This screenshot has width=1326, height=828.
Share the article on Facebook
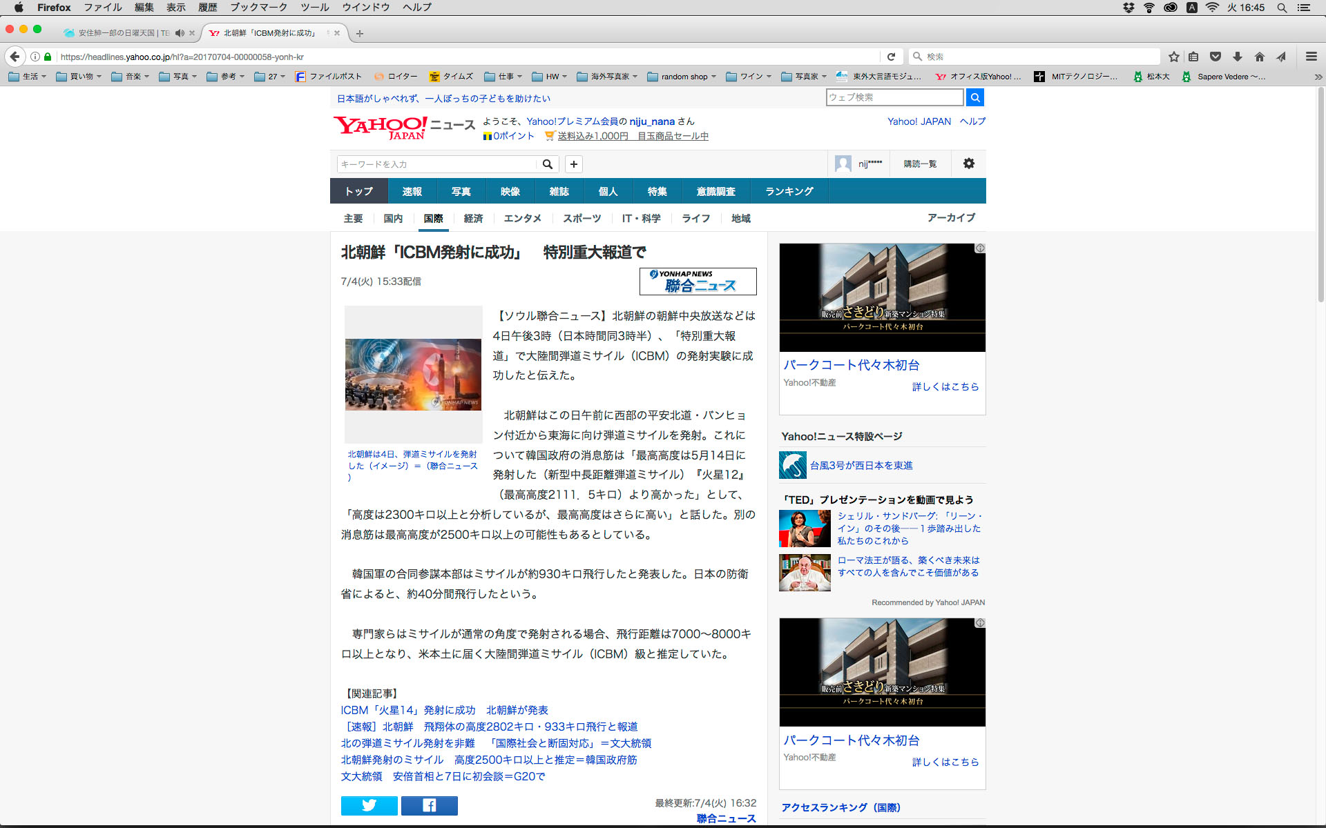[429, 805]
